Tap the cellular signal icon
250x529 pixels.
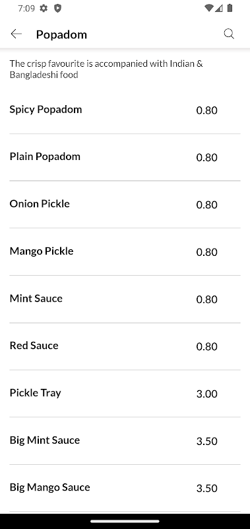point(219,8)
